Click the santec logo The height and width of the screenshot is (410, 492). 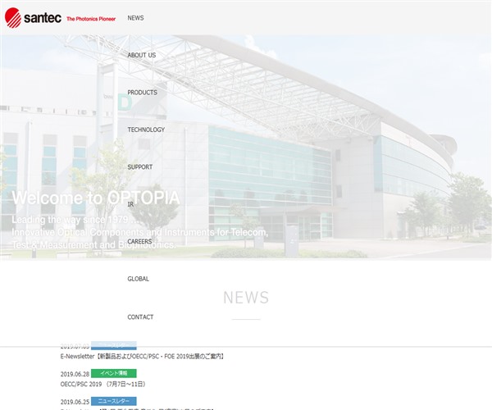tap(32, 17)
